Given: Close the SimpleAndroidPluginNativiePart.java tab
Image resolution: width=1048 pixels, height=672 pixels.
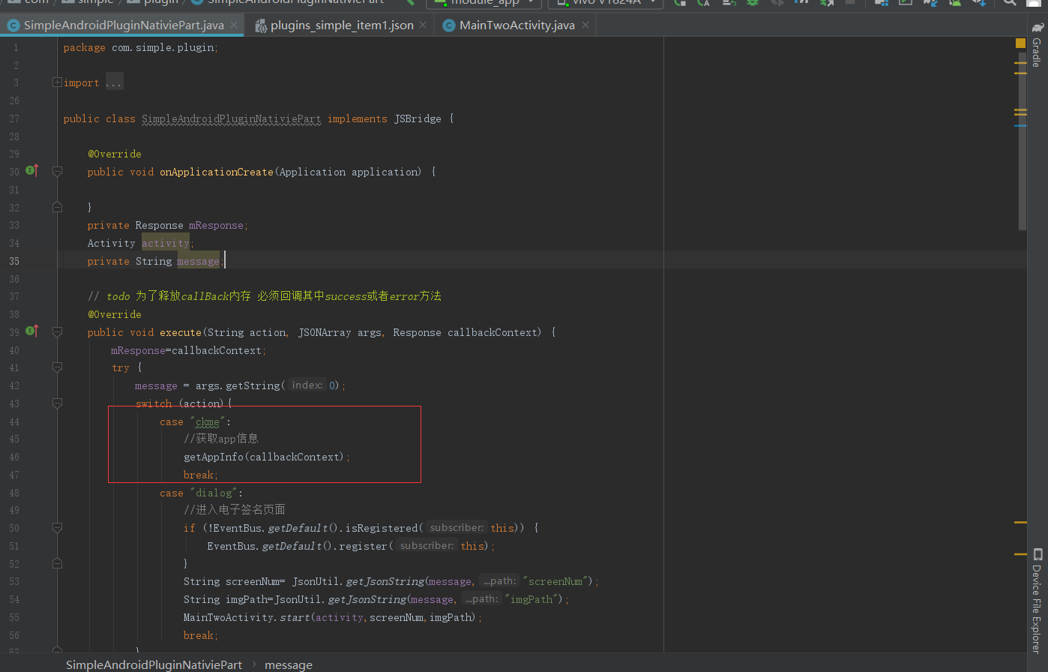Looking at the screenshot, I should click(234, 25).
